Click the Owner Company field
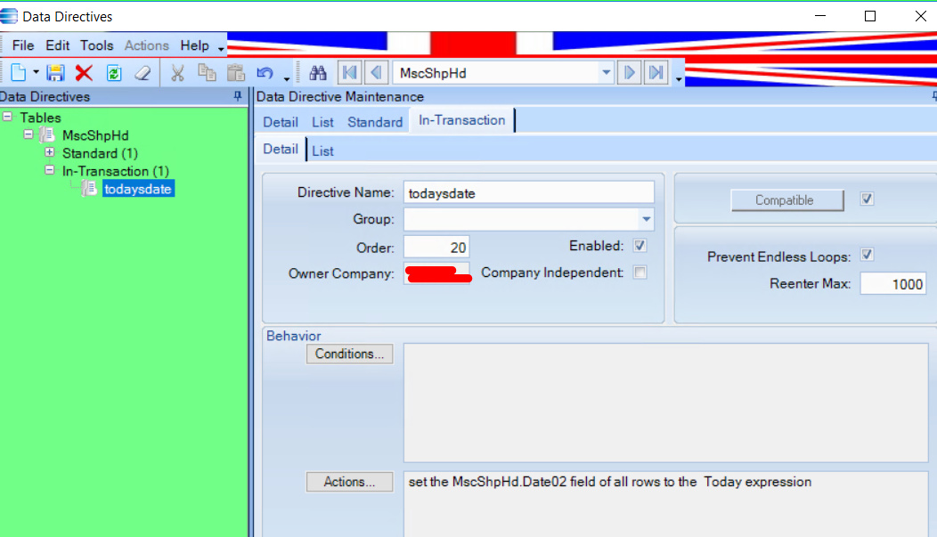 (436, 273)
